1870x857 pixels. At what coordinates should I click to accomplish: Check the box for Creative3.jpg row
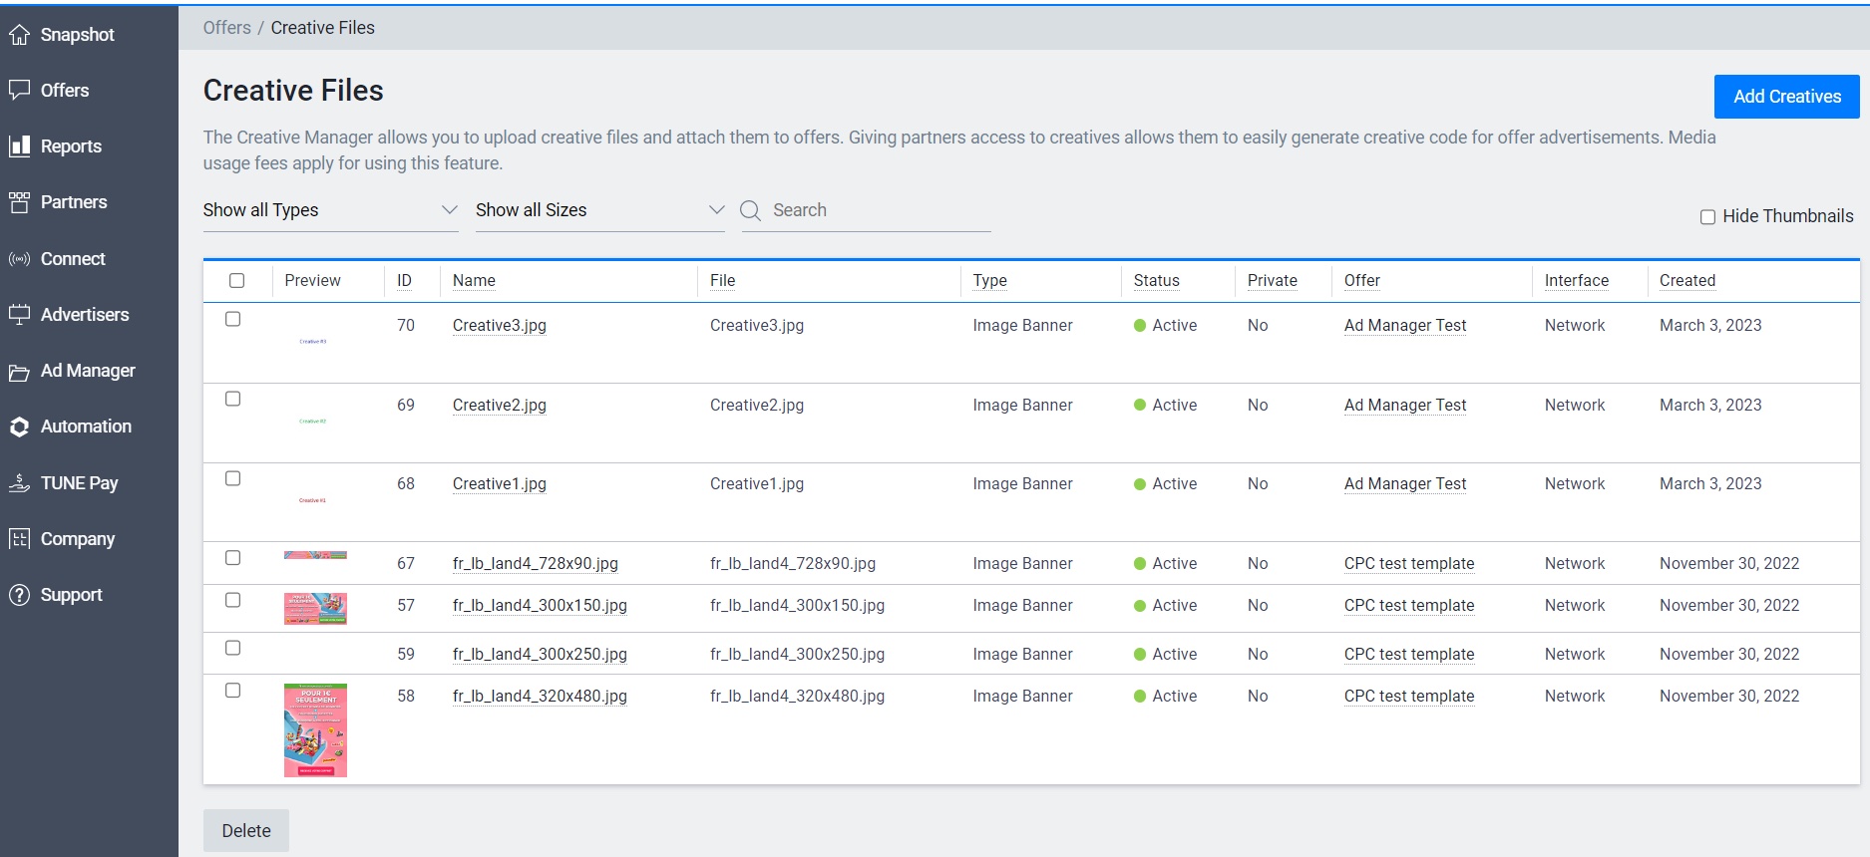pyautogui.click(x=232, y=319)
